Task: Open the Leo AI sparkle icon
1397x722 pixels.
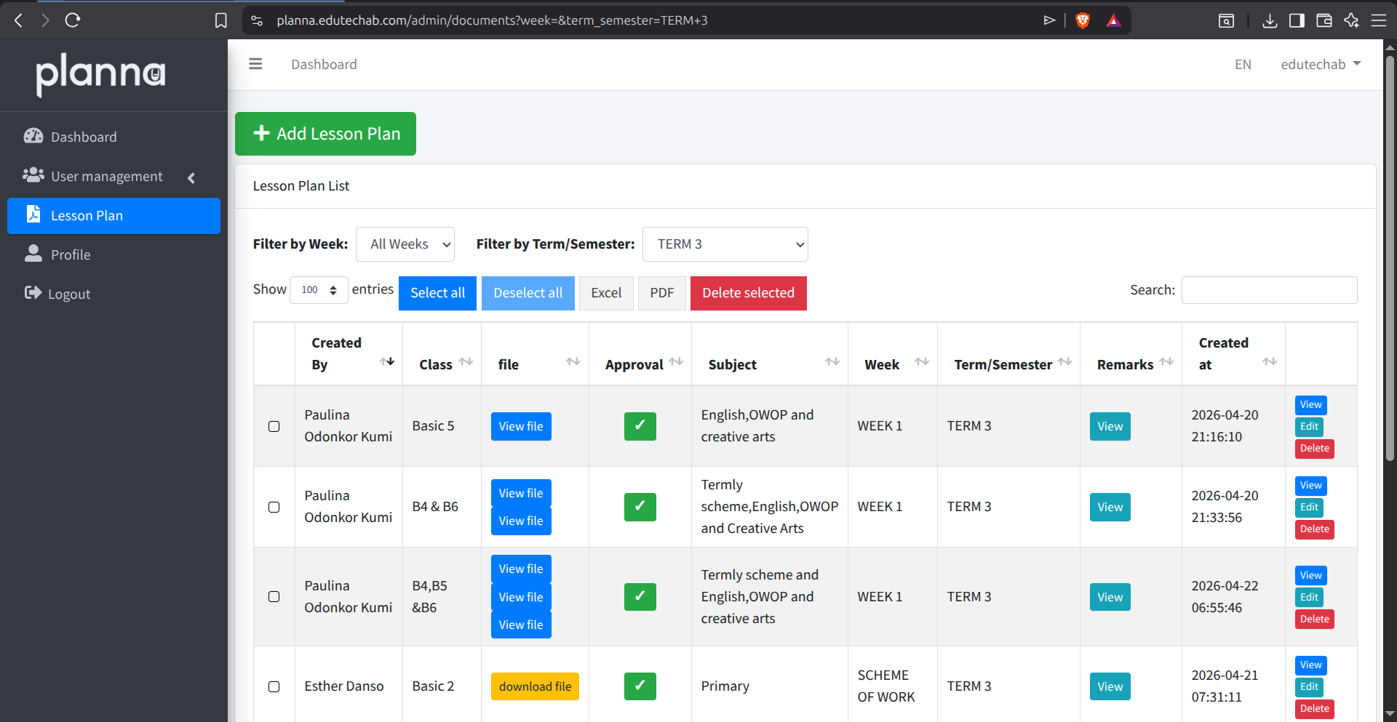Action: 1351,20
